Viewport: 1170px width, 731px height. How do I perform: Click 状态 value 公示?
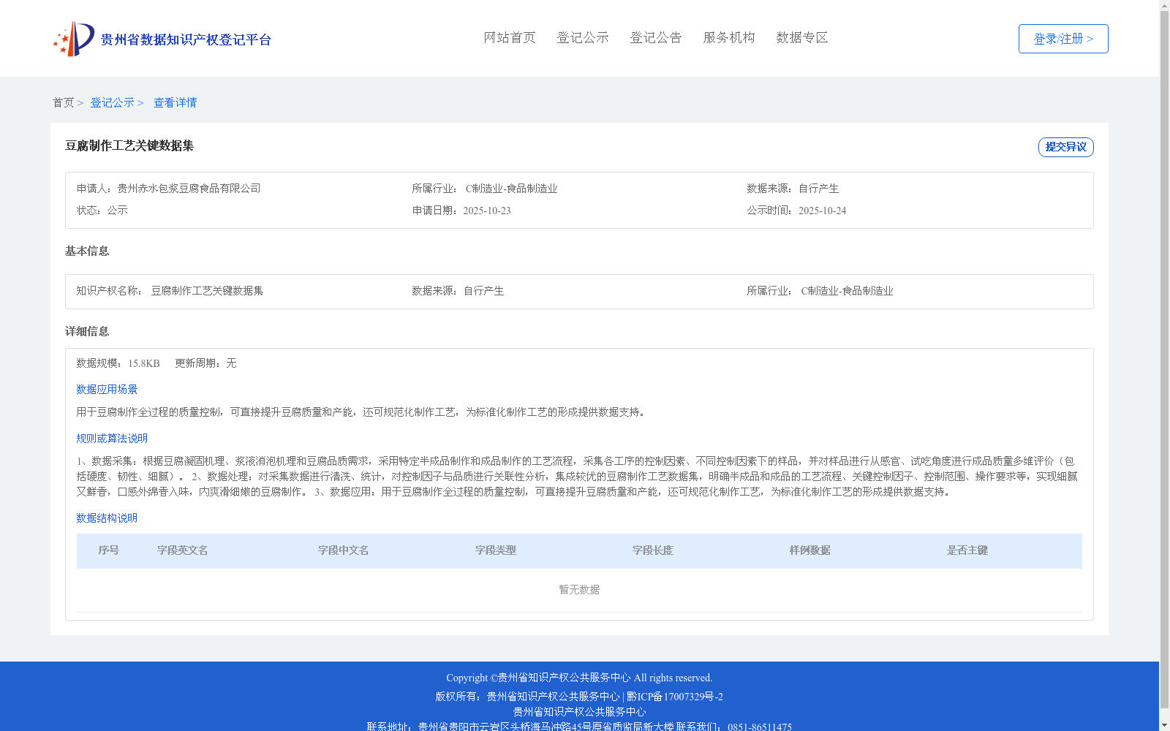coord(118,211)
